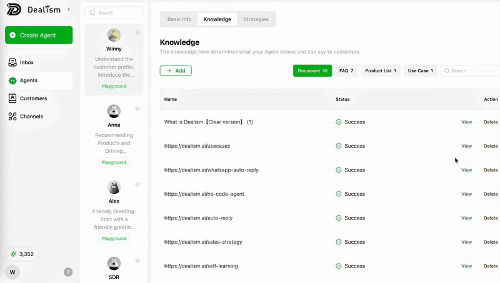Image resolution: width=500 pixels, height=283 pixels.
Task: Open the Channels section
Action: coord(39,117)
